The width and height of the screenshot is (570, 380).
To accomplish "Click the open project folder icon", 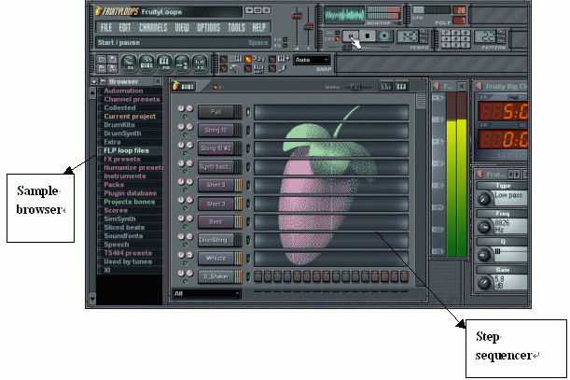I will [x=102, y=60].
